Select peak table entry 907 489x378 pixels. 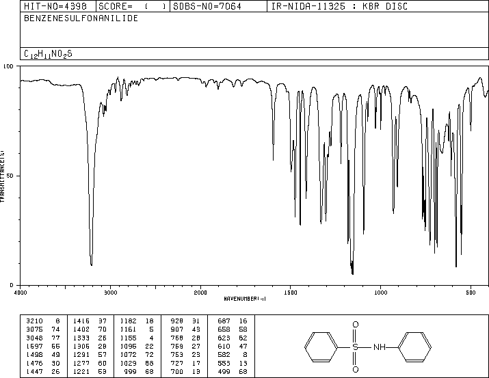(185, 329)
